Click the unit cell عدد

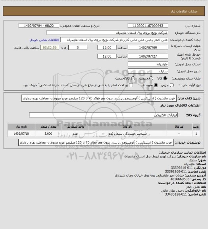click(75, 134)
